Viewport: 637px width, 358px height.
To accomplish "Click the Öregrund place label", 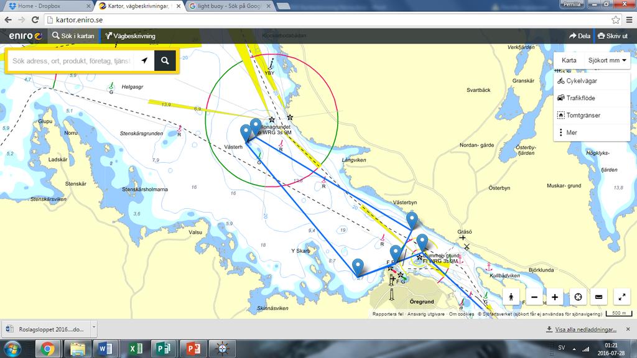I will click(422, 301).
